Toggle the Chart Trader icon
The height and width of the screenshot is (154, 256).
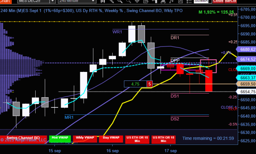[154, 1]
